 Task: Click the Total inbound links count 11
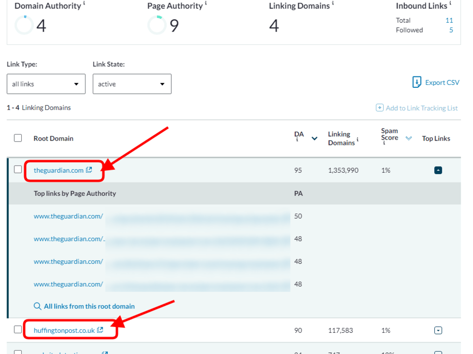(x=449, y=20)
